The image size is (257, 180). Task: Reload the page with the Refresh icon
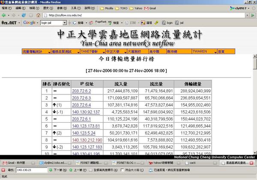coord(24,15)
